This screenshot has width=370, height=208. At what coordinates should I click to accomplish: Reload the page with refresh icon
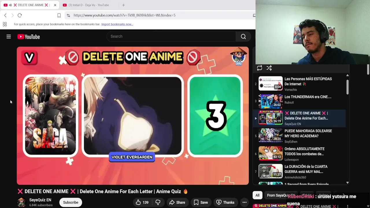tap(20, 15)
